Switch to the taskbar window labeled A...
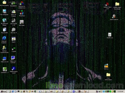 [80, 91]
